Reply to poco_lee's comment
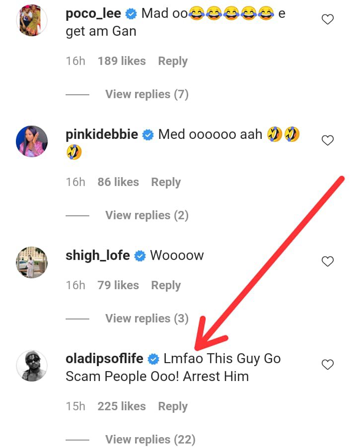 [173, 61]
